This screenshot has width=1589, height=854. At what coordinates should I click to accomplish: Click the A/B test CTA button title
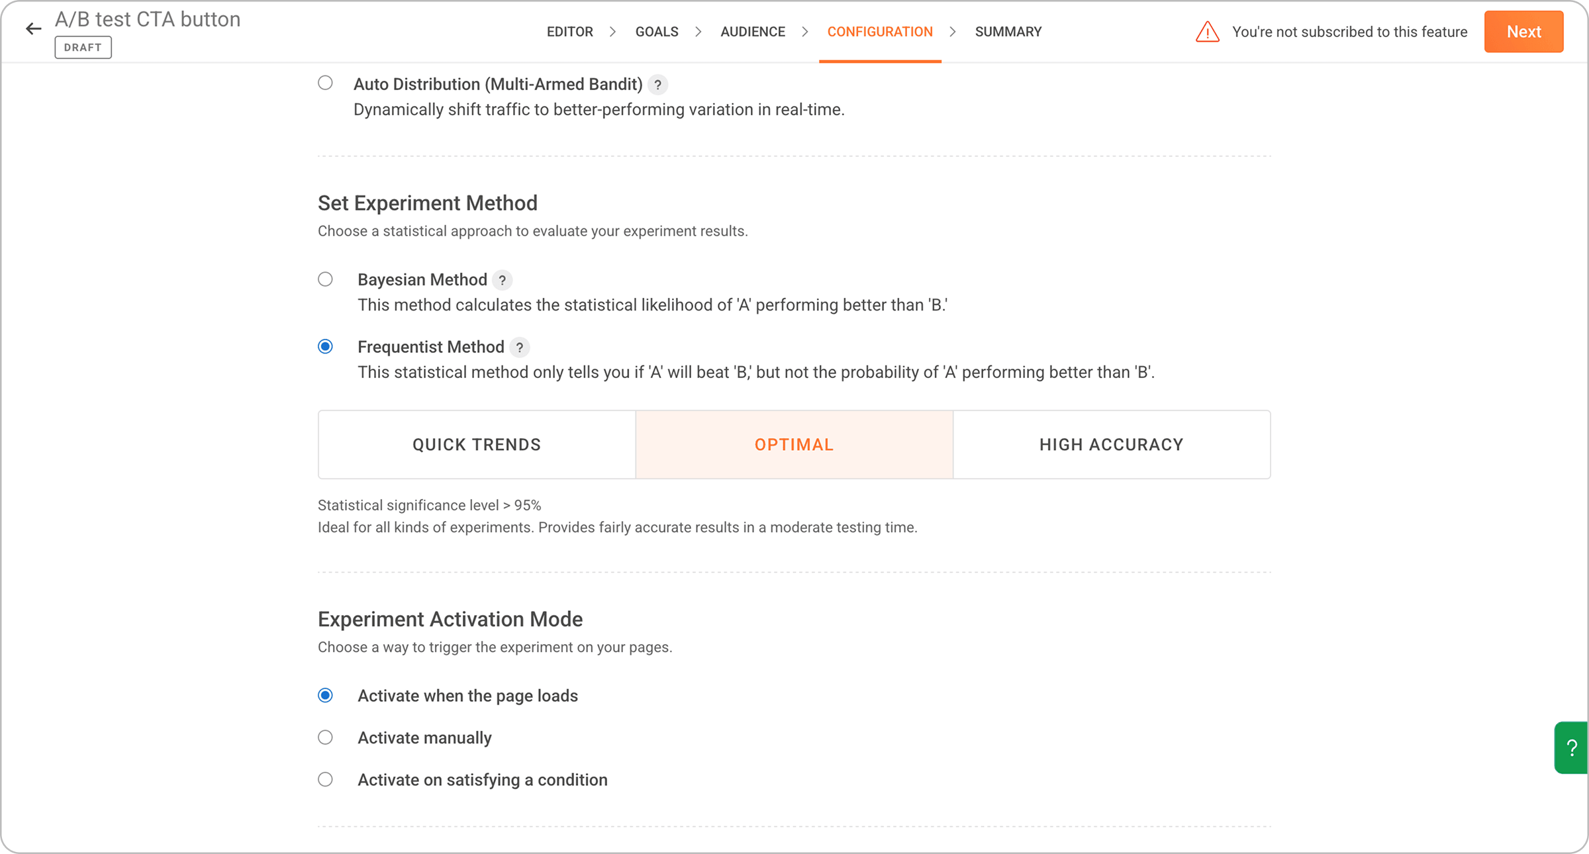tap(148, 19)
